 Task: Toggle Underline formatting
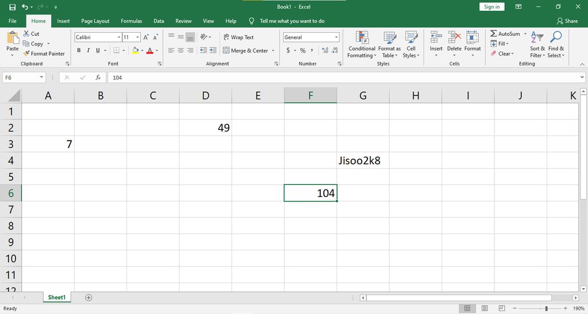pos(98,50)
